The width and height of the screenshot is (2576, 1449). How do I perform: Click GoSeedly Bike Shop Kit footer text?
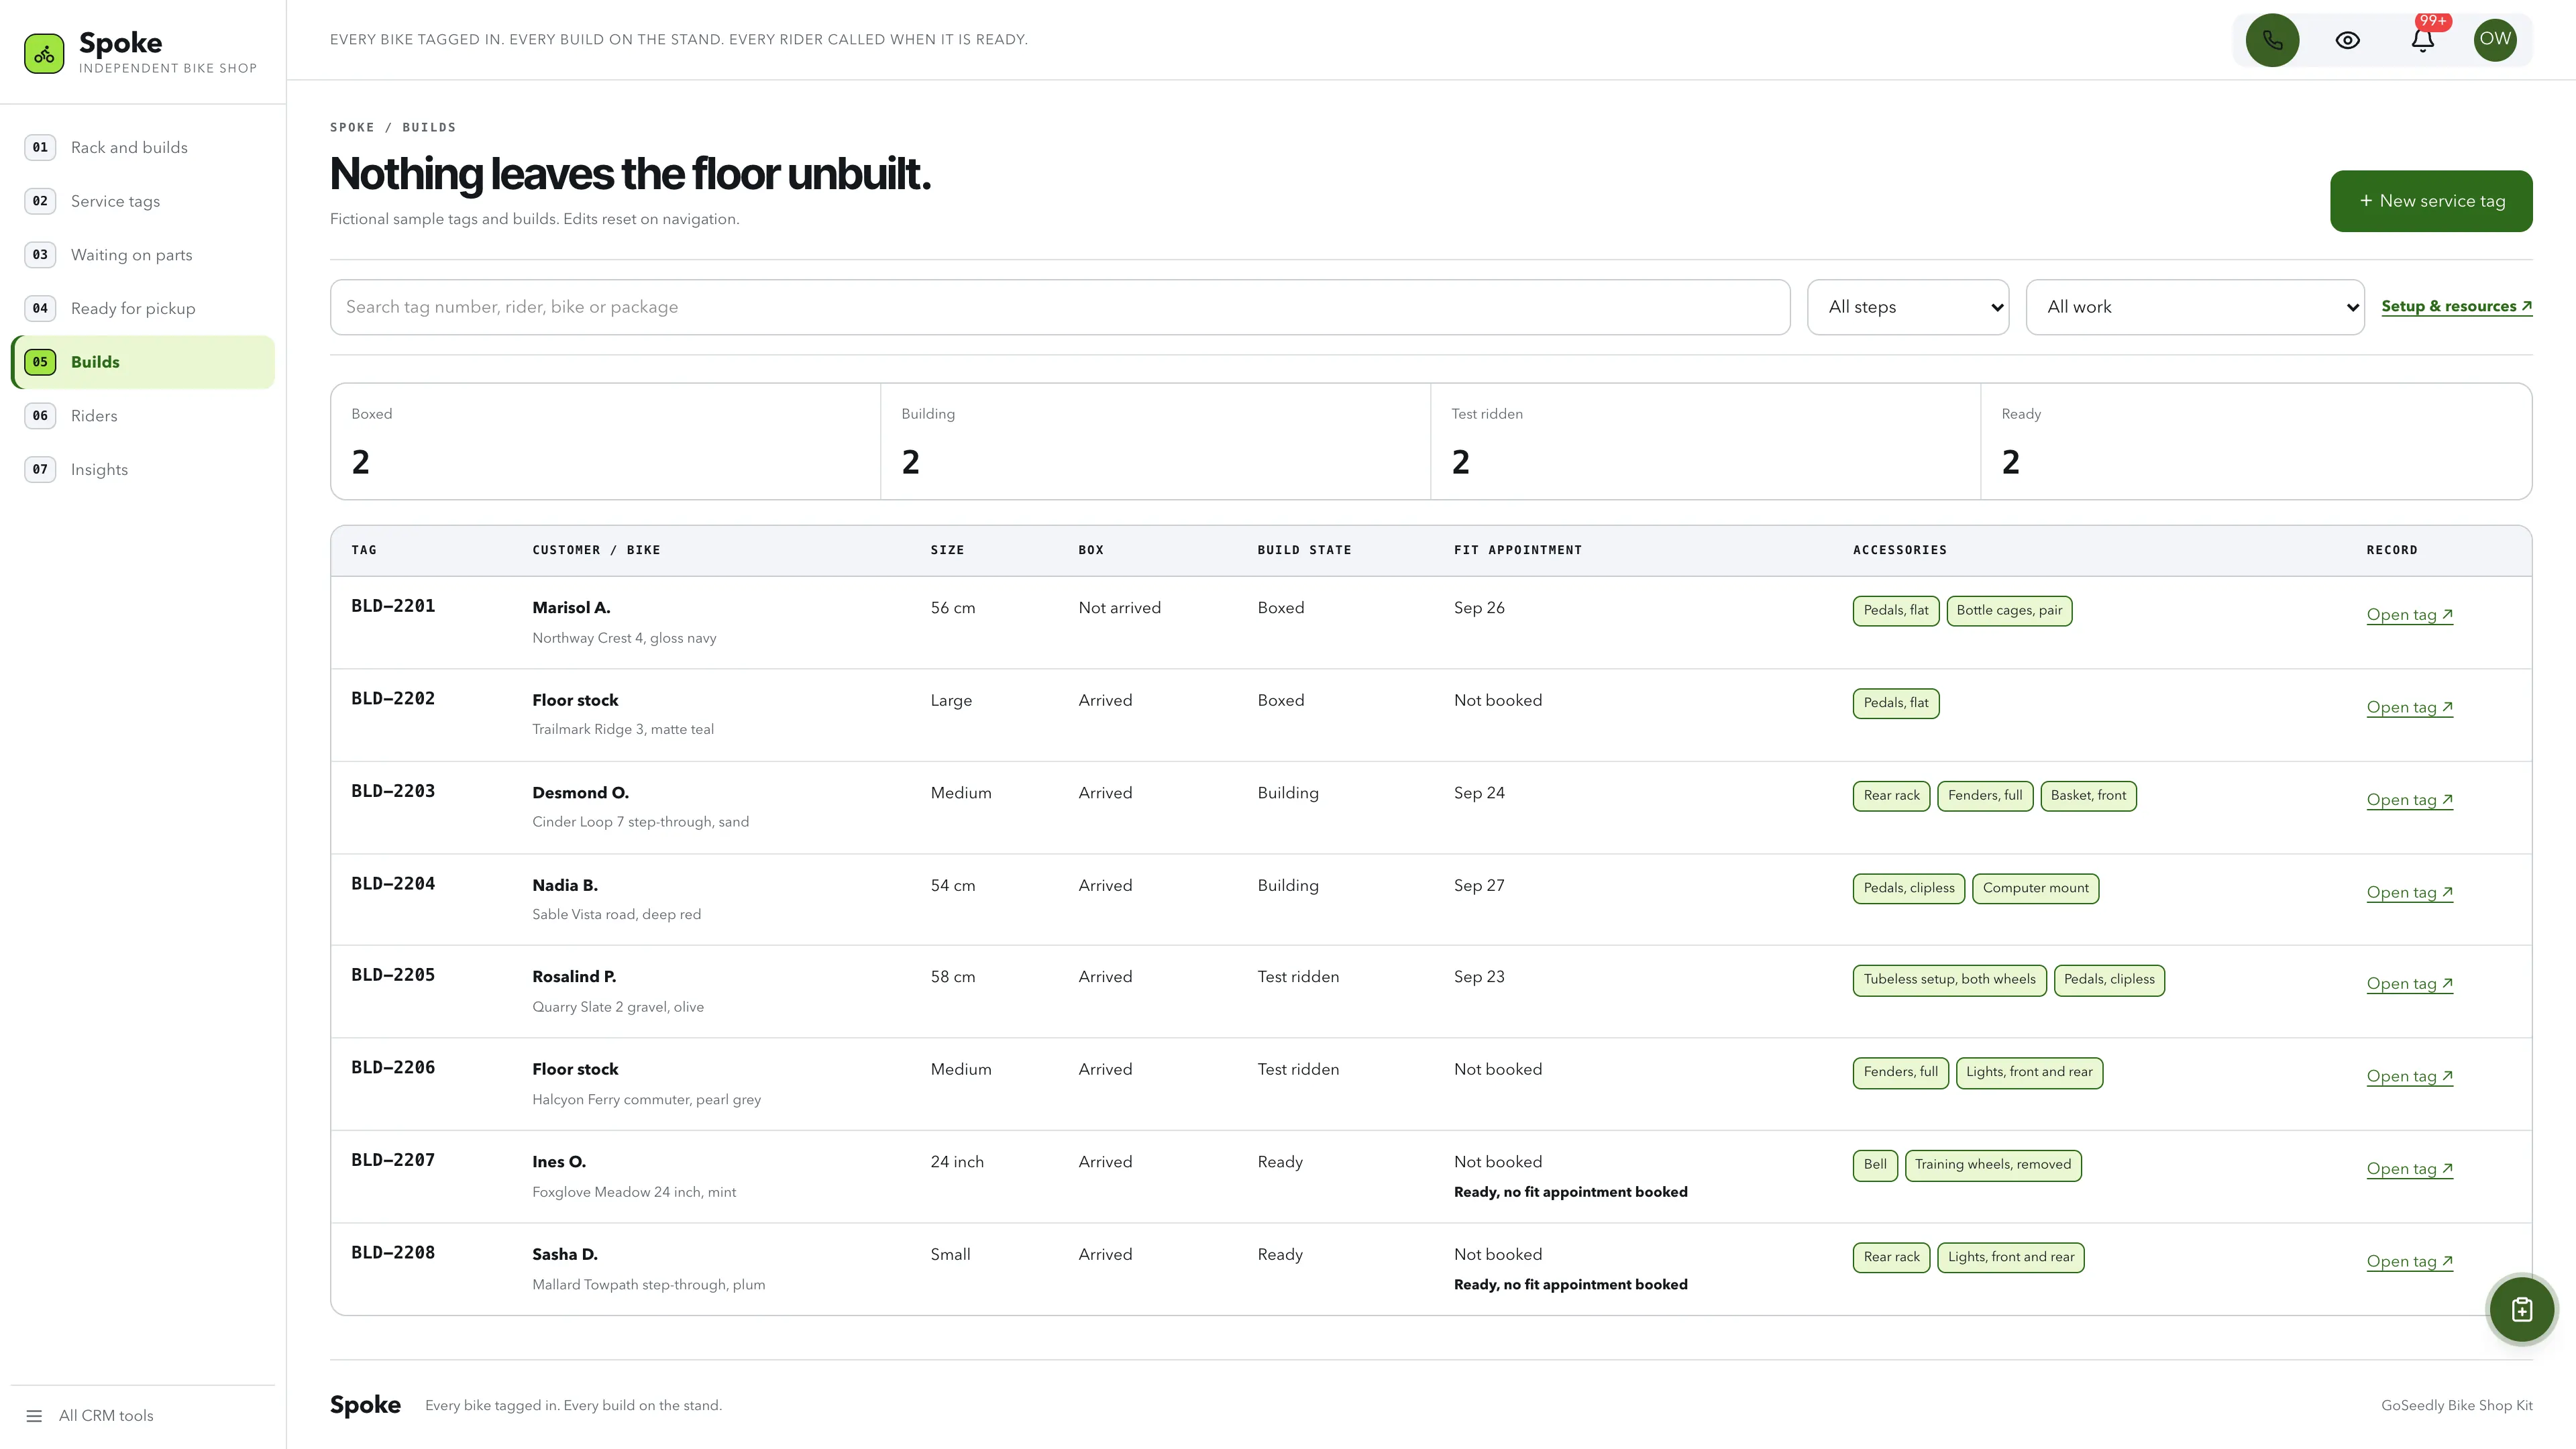[2456, 1405]
